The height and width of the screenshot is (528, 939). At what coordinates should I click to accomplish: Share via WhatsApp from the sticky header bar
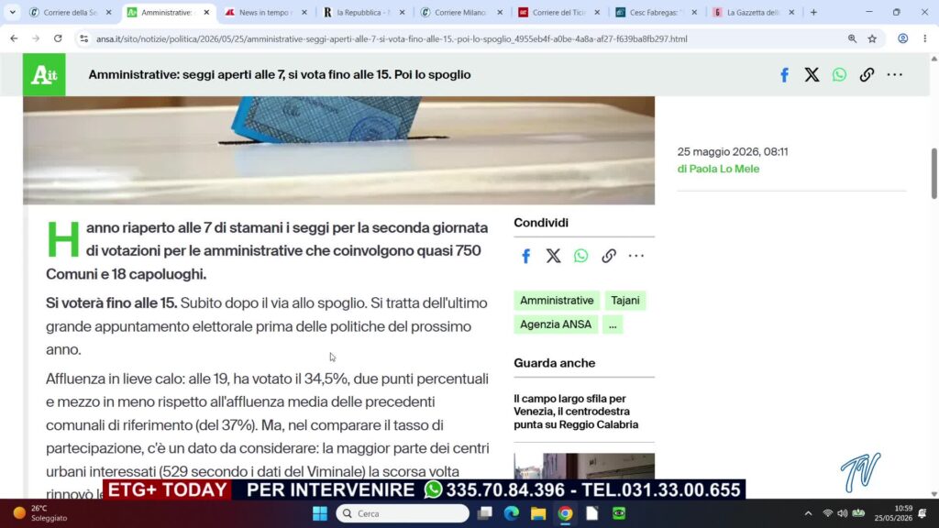[839, 75]
